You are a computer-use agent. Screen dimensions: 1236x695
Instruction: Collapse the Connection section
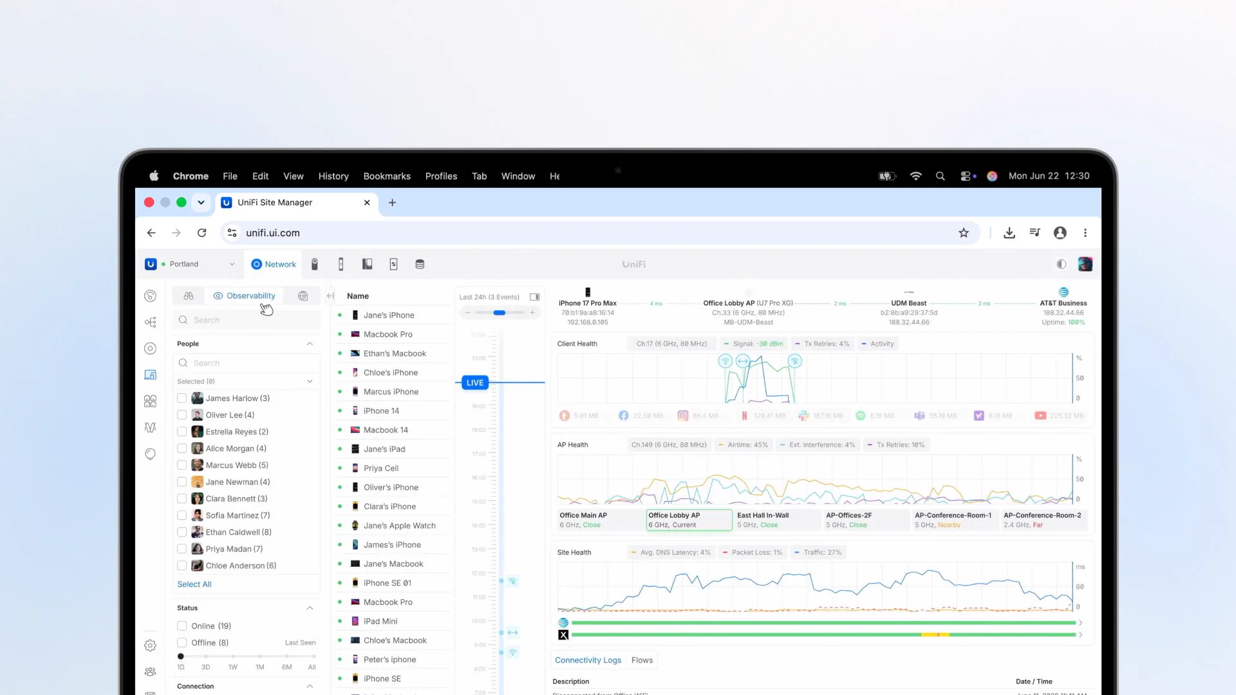[310, 687]
